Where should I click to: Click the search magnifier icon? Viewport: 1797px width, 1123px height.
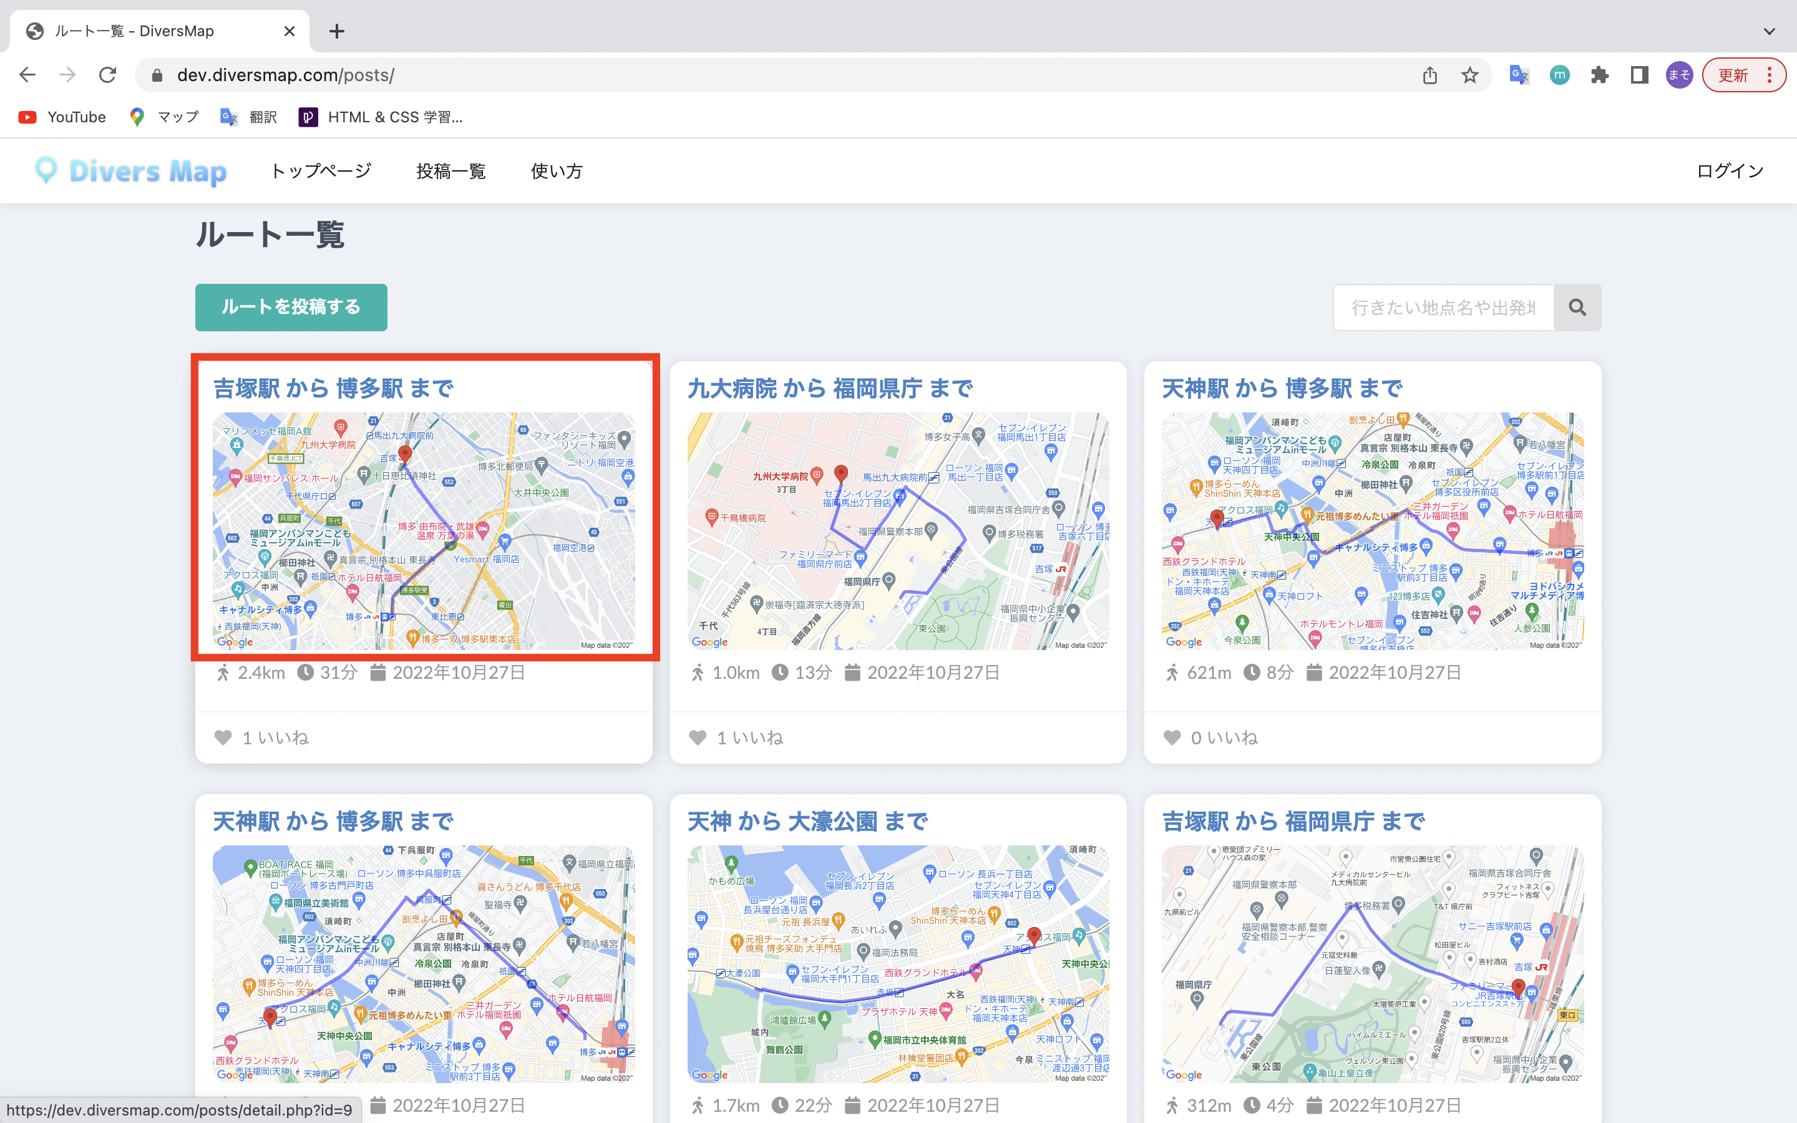[1578, 307]
